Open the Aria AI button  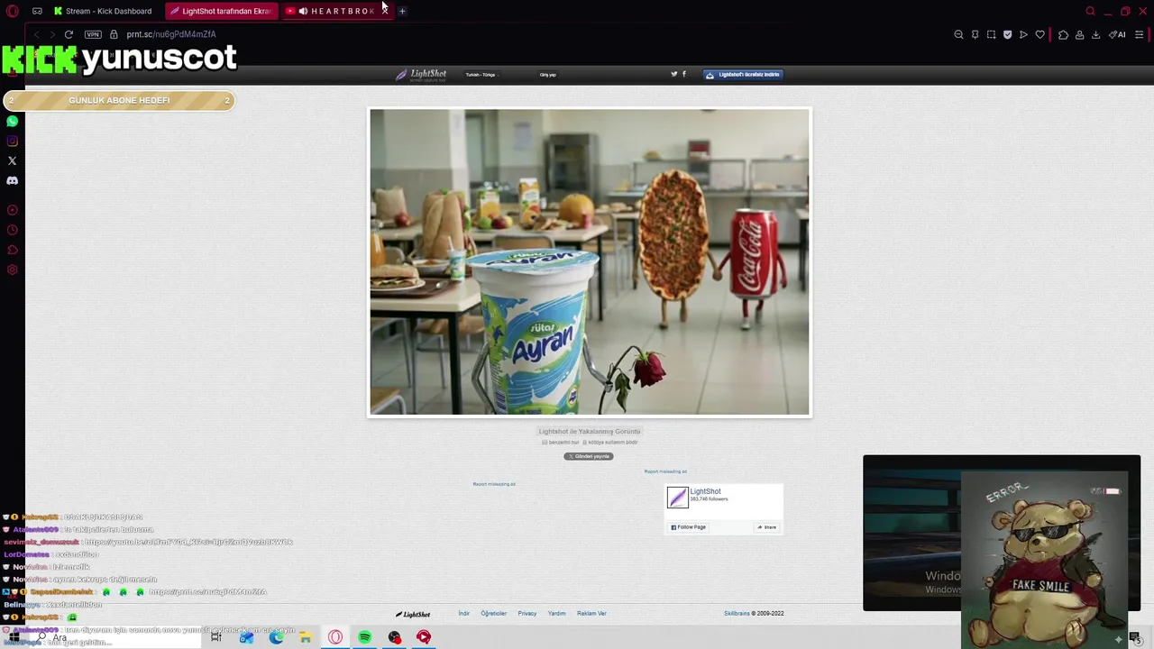(1117, 34)
